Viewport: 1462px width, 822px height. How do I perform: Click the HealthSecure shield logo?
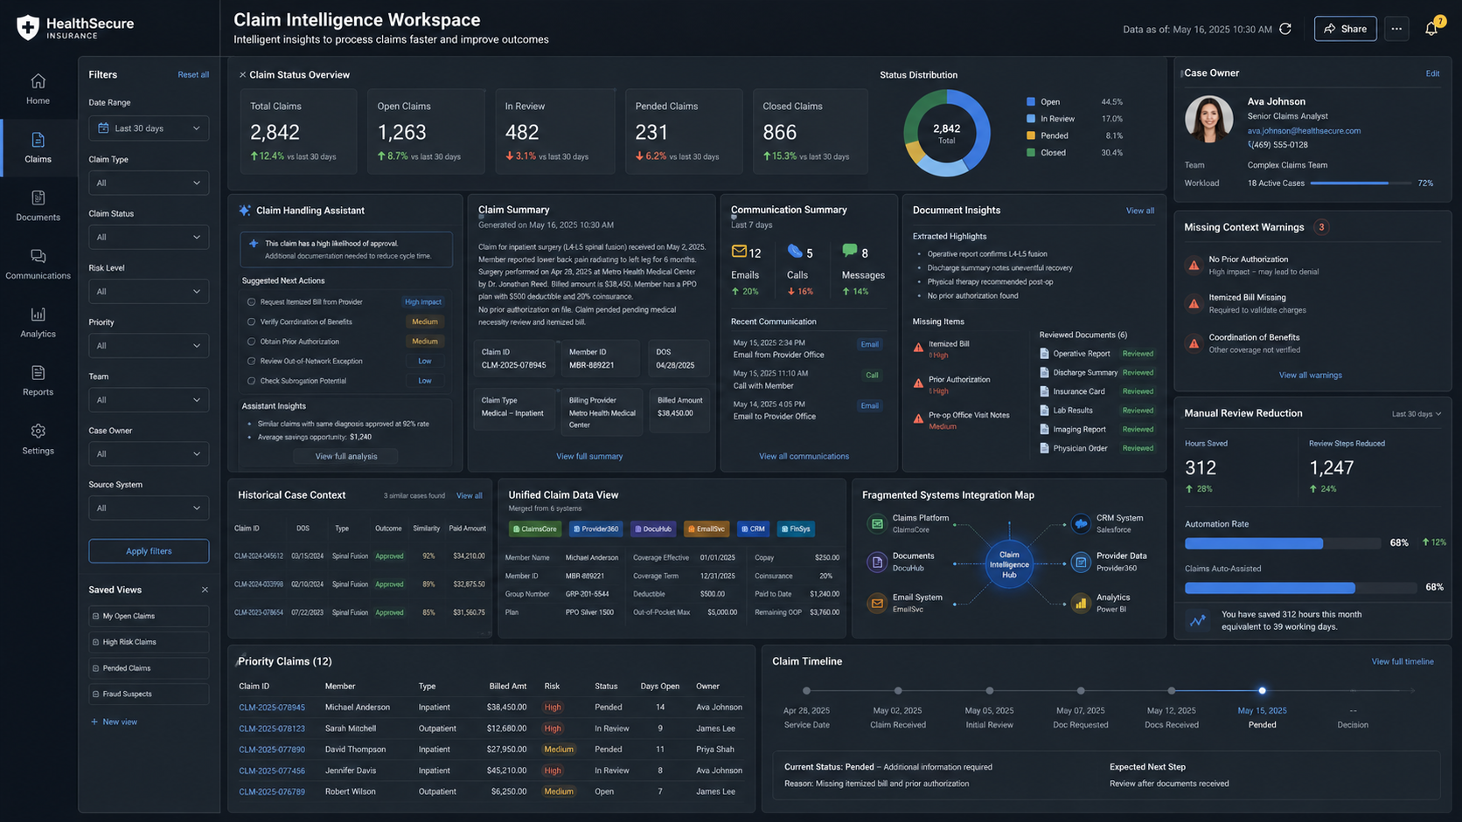pyautogui.click(x=28, y=28)
